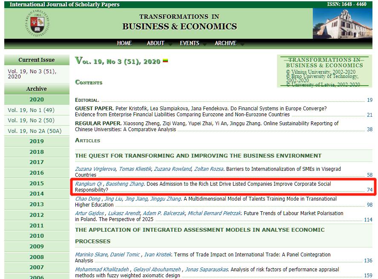
Task: Click page number 74 link
Action: tap(369, 190)
